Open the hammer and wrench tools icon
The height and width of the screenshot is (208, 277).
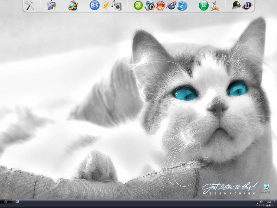coord(29,5)
